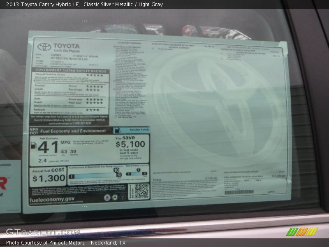Click the fuel pump icon beside 41 MPG
The width and height of the screenshot is (329, 247).
(34, 145)
